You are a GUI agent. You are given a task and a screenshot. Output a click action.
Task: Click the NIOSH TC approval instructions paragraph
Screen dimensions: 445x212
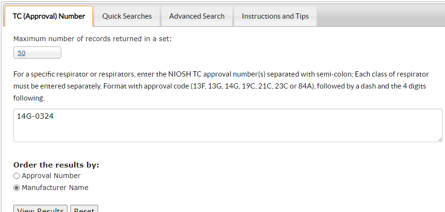coord(221,86)
